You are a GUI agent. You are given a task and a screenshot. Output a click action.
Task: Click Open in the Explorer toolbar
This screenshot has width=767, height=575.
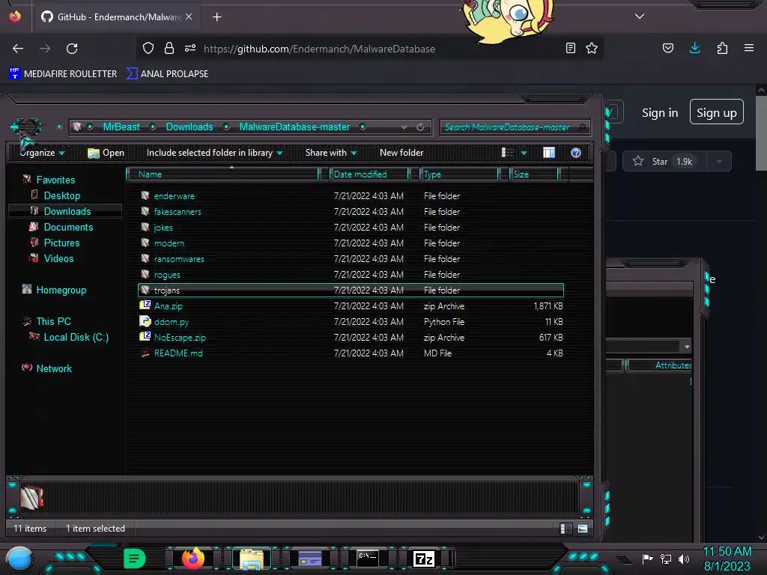[106, 153]
